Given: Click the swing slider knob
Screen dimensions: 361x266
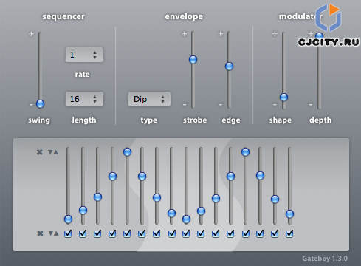Looking at the screenshot, I should click(40, 103).
